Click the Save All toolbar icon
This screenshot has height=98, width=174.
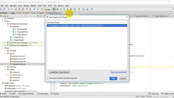(1, 9)
